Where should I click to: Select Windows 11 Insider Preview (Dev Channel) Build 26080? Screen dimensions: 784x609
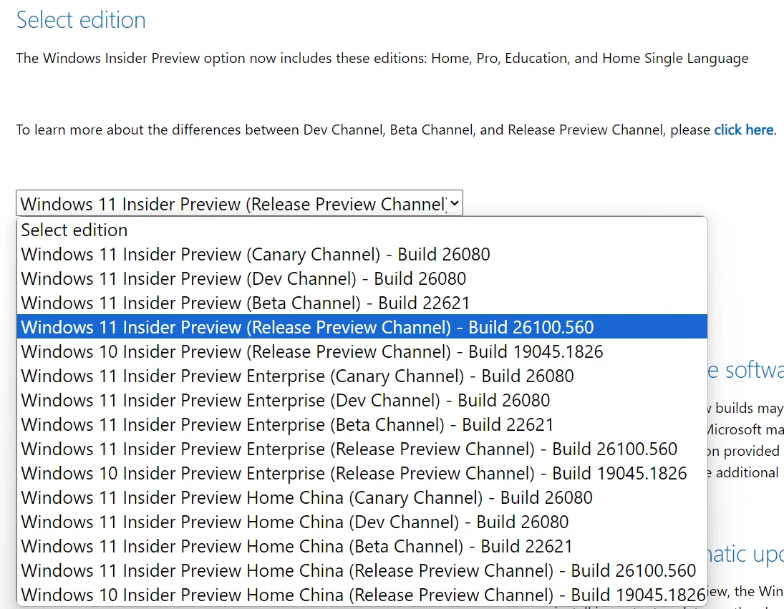(x=362, y=278)
